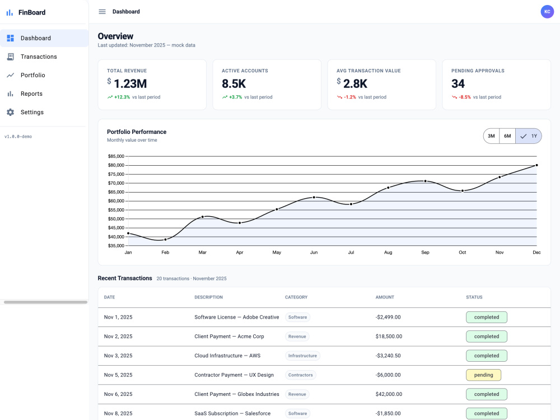Image resolution: width=560 pixels, height=420 pixels.
Task: Click completed badge for AWS row
Action: pos(487,356)
